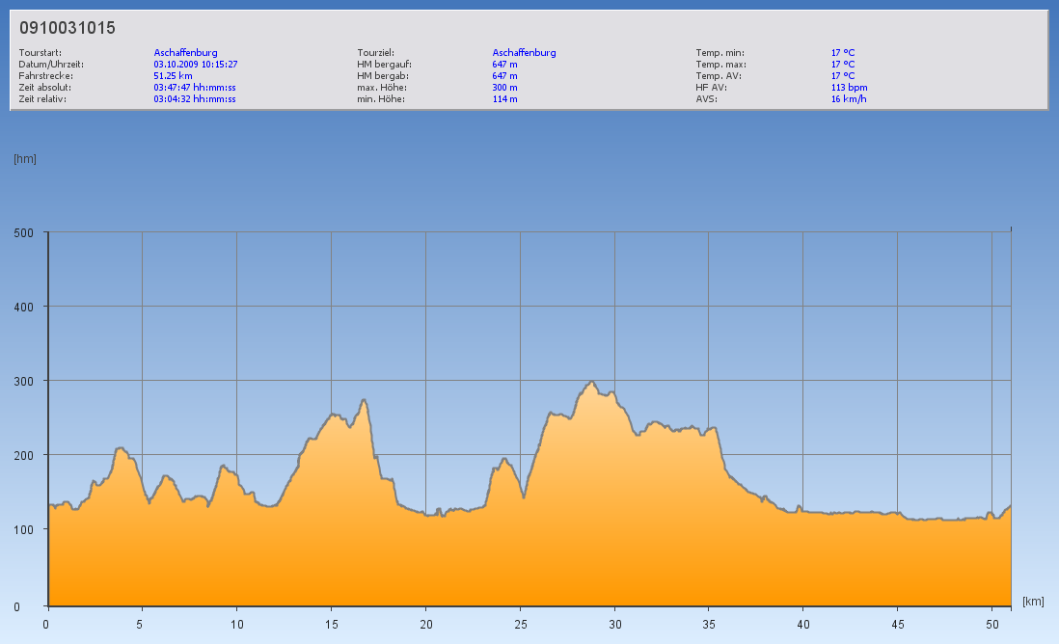
Task: Click the highest elevation peak near 29 km
Action: tap(592, 382)
